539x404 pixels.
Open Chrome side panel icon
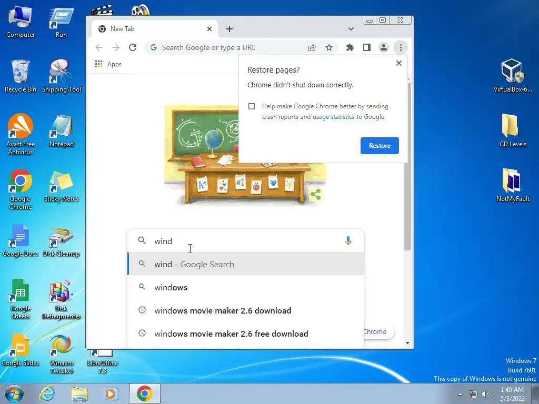tap(367, 47)
